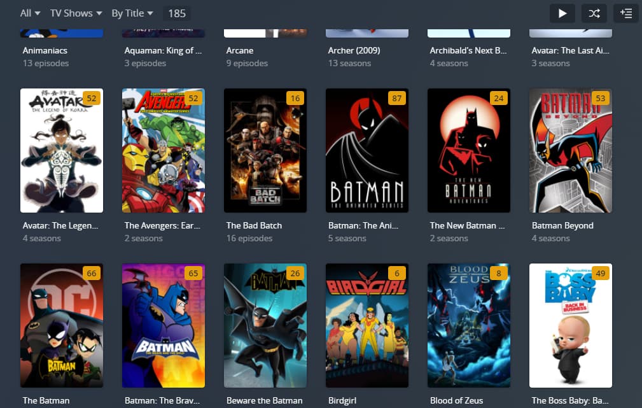
Task: Click unwatched badge 26 on Beware the Batman
Action: pos(295,273)
